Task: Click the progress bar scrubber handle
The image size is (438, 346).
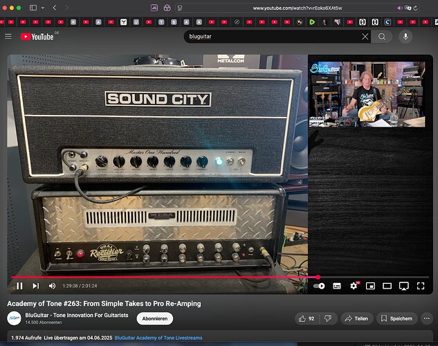Action: click(x=318, y=277)
